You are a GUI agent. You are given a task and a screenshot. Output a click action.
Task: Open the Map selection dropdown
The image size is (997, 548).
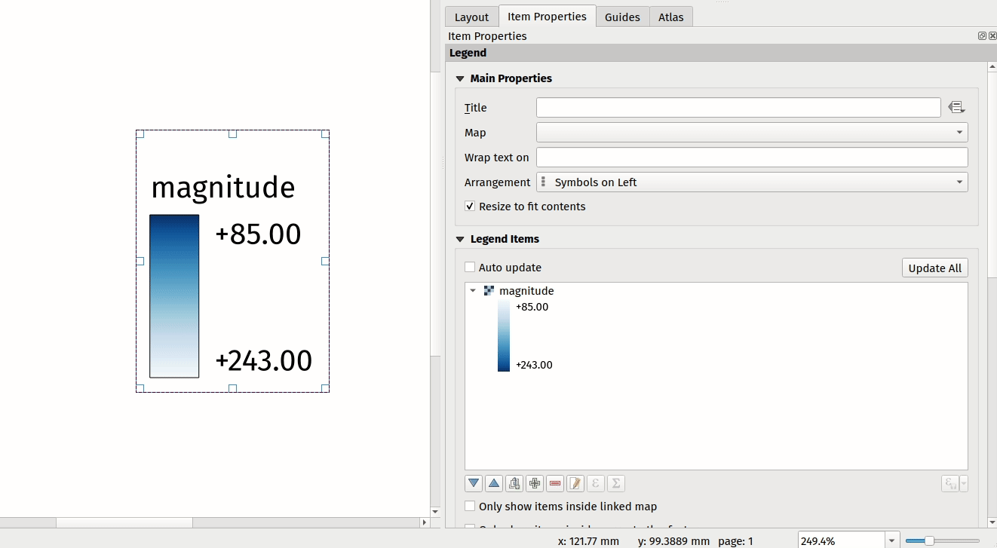[752, 133]
